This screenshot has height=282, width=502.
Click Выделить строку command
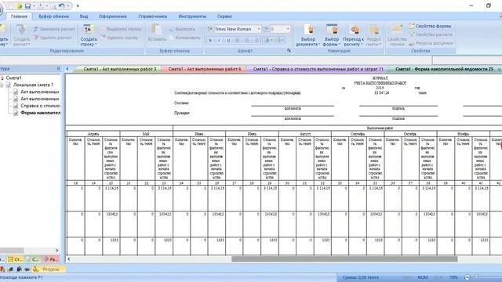(121, 29)
